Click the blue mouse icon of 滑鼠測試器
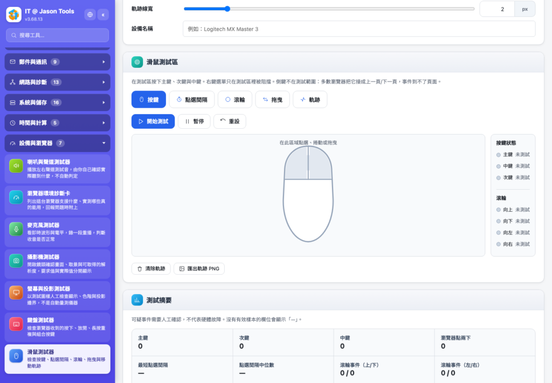This screenshot has width=552, height=383. point(16,356)
